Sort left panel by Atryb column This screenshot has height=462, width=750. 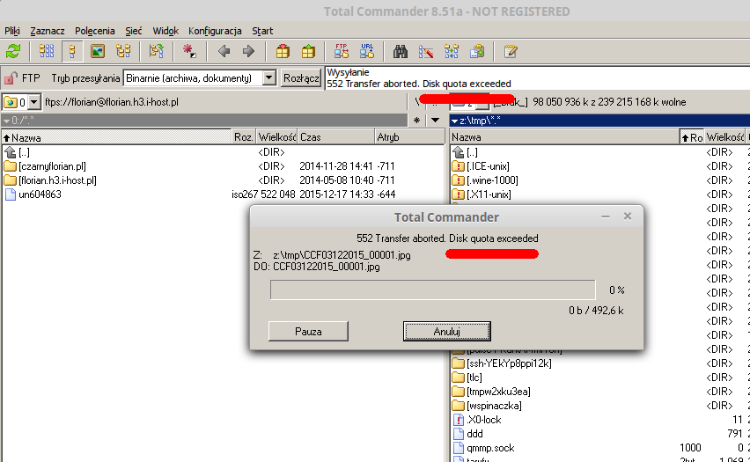(409, 137)
